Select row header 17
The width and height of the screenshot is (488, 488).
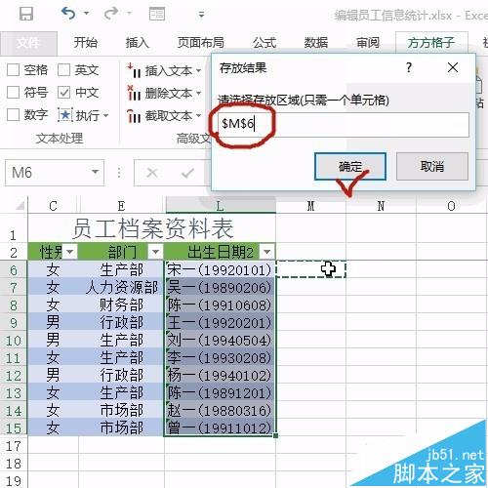(x=14, y=446)
